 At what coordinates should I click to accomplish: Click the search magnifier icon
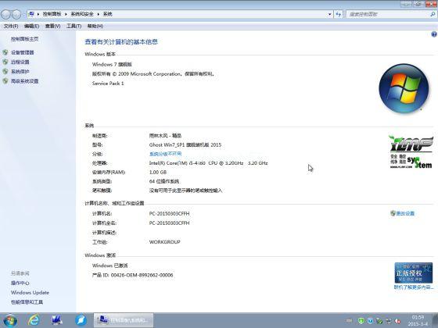click(x=433, y=14)
